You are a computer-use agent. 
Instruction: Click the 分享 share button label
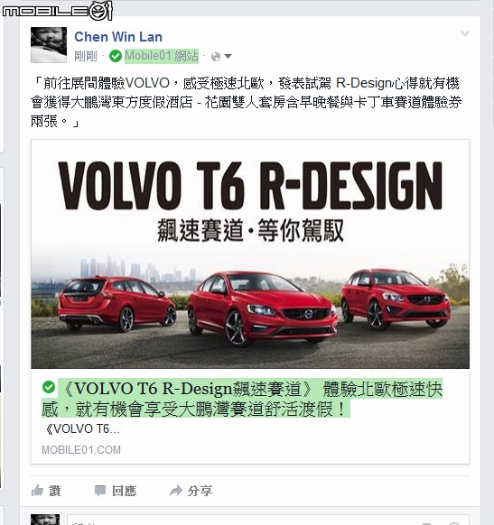(200, 491)
